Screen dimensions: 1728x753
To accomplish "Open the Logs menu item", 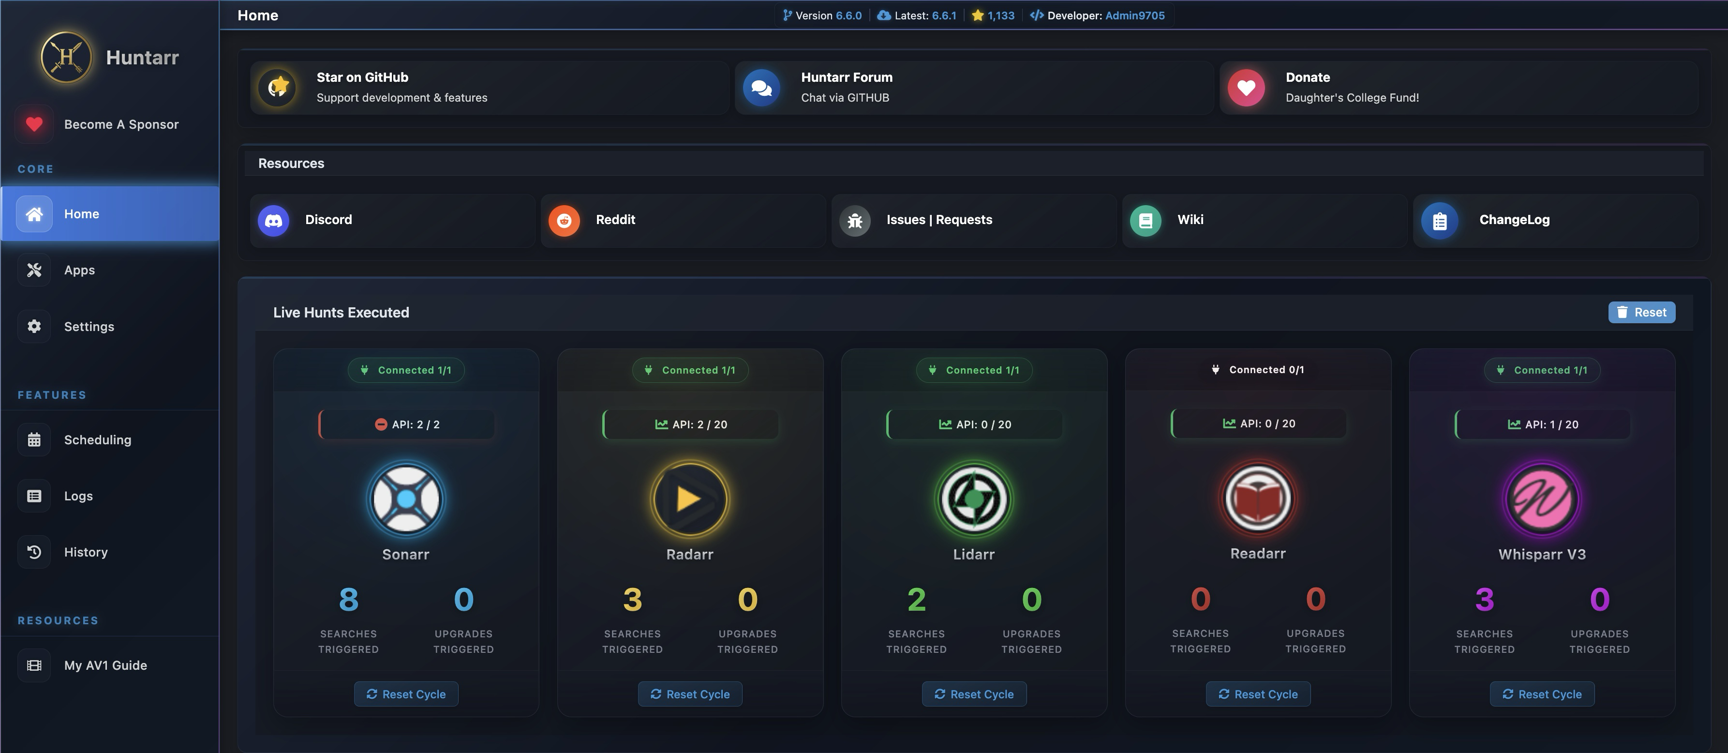I will (110, 496).
